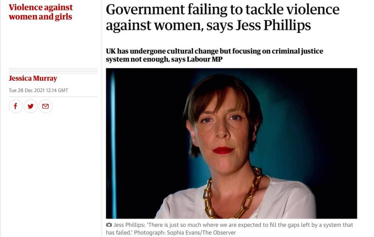The height and width of the screenshot is (237, 374).
Task: Share the article on Facebook
Action: [x=15, y=106]
